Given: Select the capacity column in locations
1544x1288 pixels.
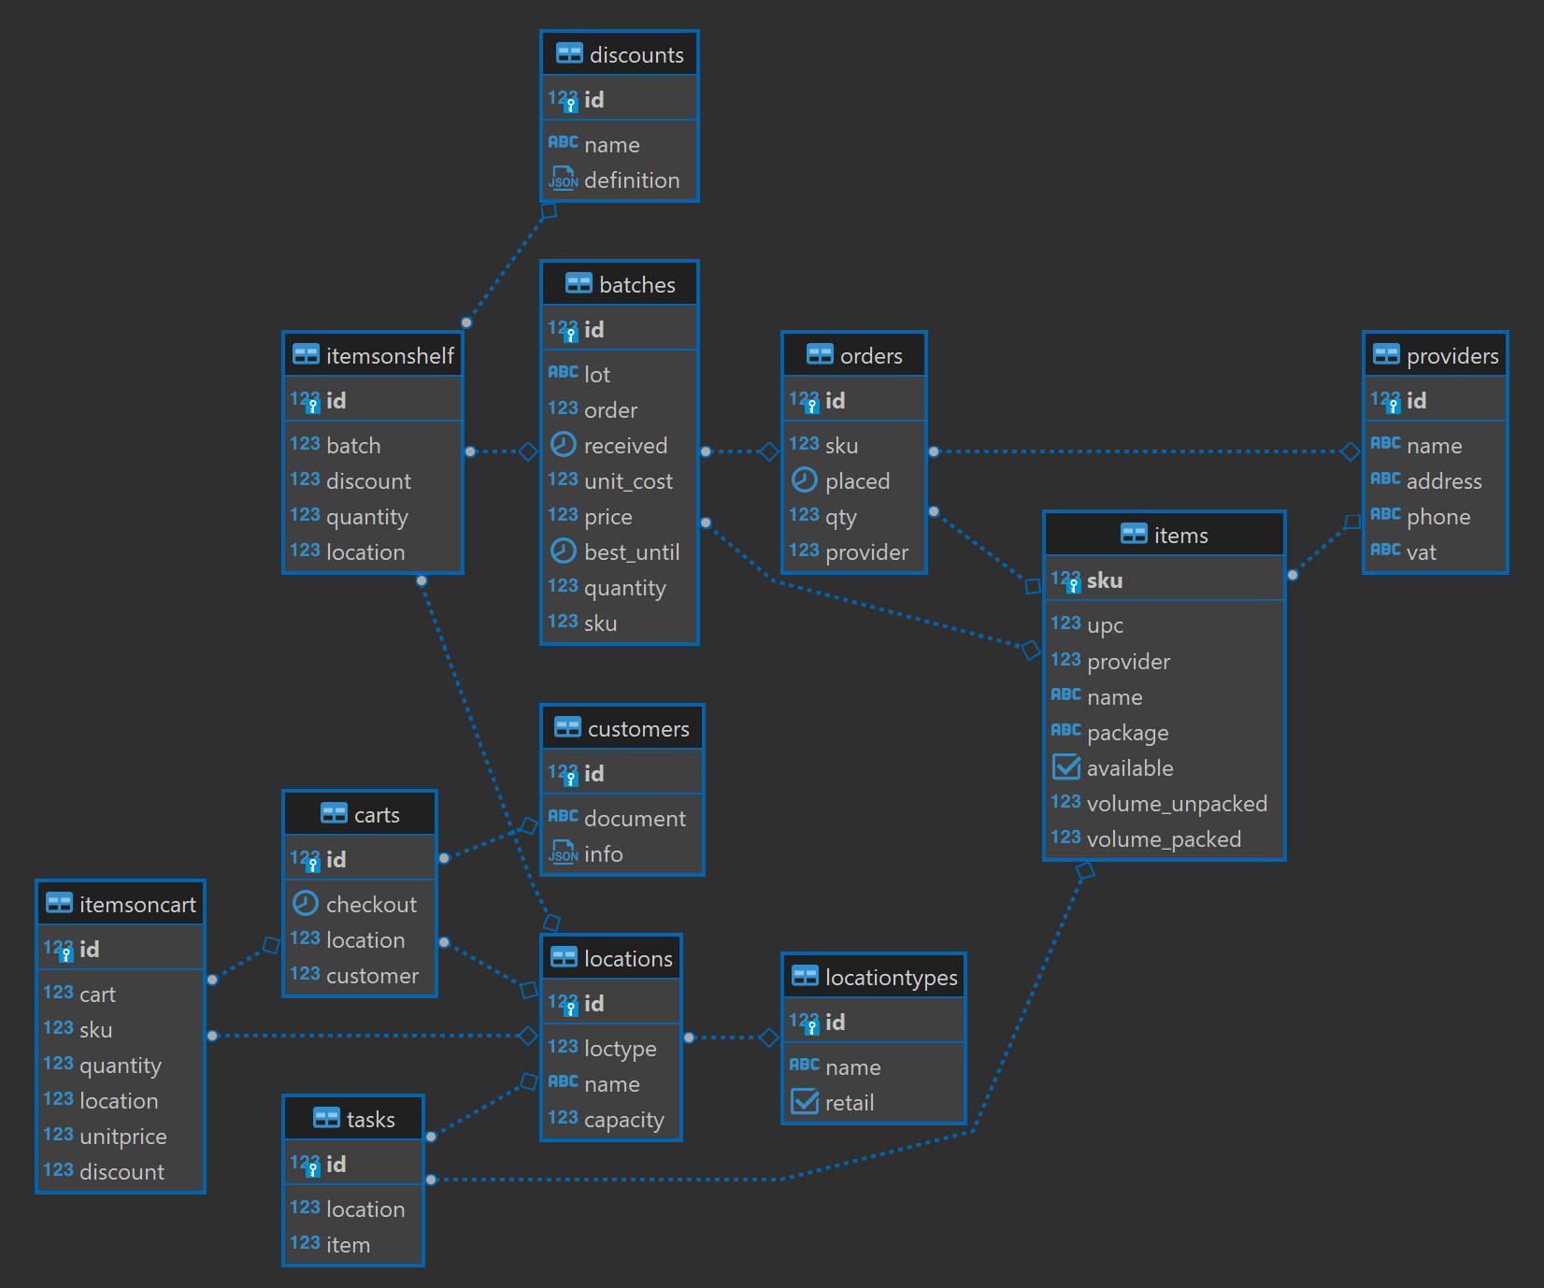Looking at the screenshot, I should tap(611, 1119).
